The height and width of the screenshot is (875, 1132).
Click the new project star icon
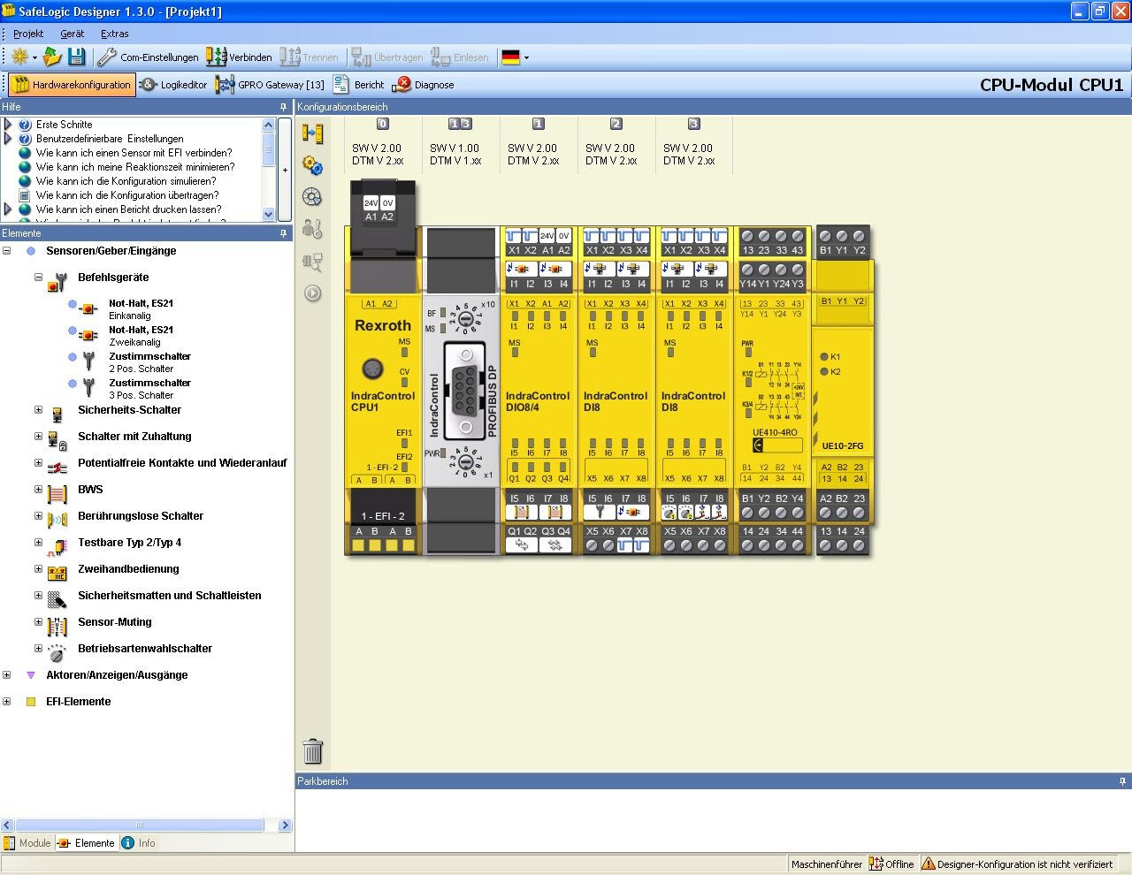click(19, 57)
